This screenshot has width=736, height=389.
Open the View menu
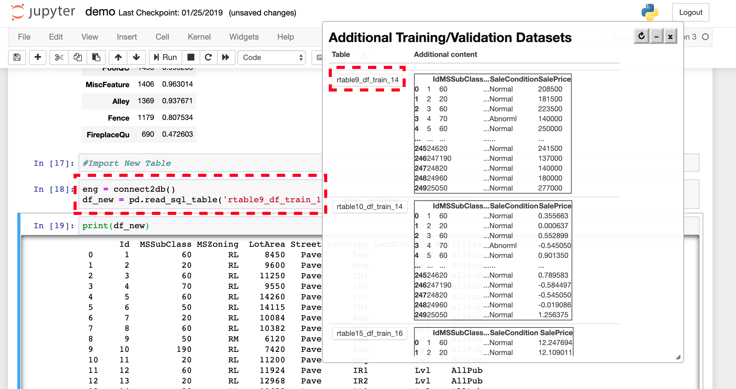click(x=90, y=37)
